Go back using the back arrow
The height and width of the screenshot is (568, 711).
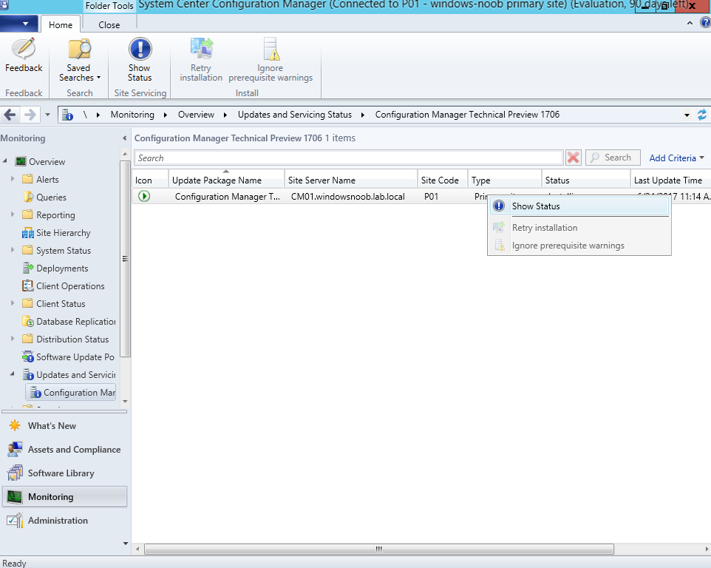click(x=10, y=115)
